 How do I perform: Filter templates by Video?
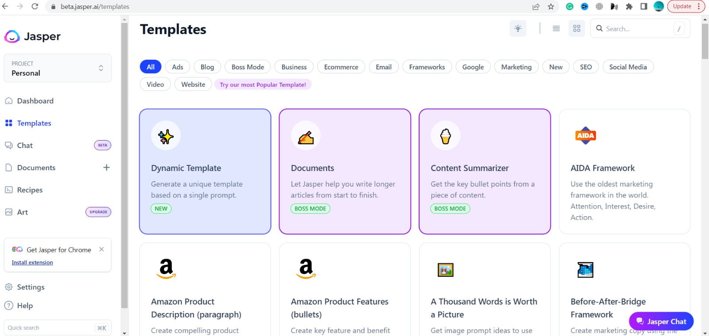point(155,84)
